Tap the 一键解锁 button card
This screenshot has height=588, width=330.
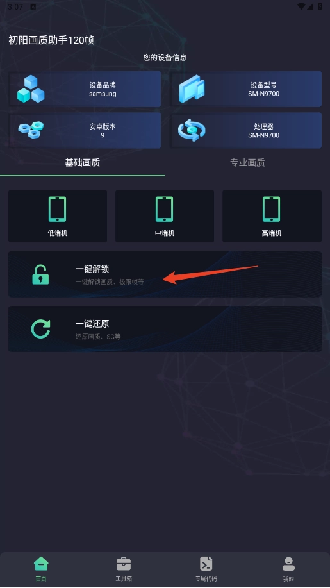(x=165, y=274)
